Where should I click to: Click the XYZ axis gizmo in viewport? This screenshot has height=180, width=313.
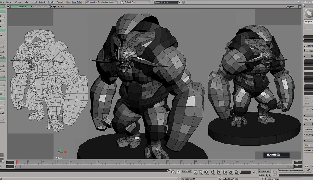62,150
